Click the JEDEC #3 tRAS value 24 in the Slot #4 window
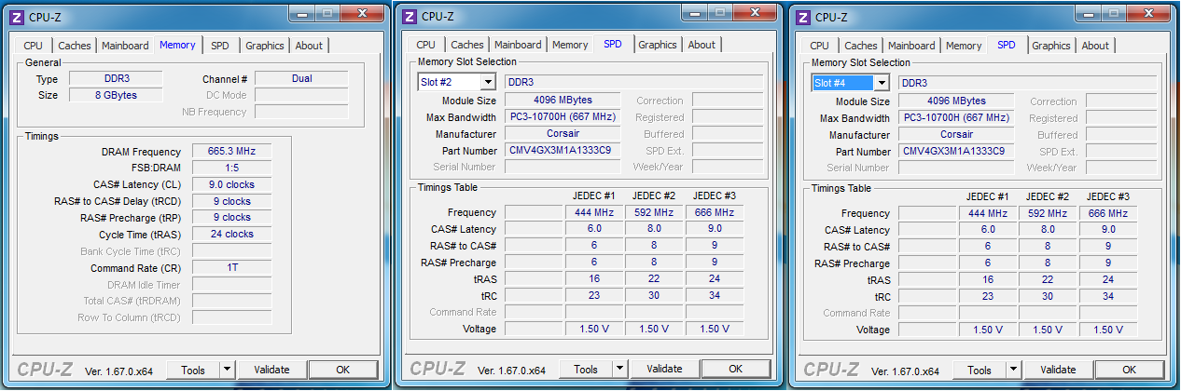Viewport: 1181px width, 391px height. pyautogui.click(x=1109, y=280)
